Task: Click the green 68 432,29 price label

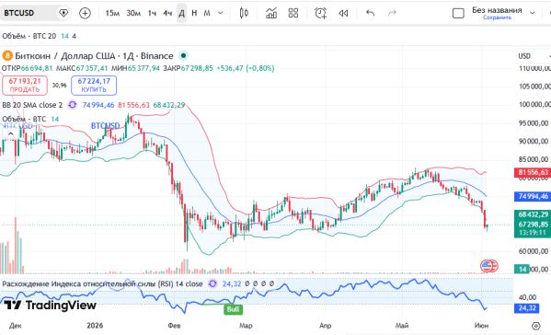Action: (x=533, y=214)
